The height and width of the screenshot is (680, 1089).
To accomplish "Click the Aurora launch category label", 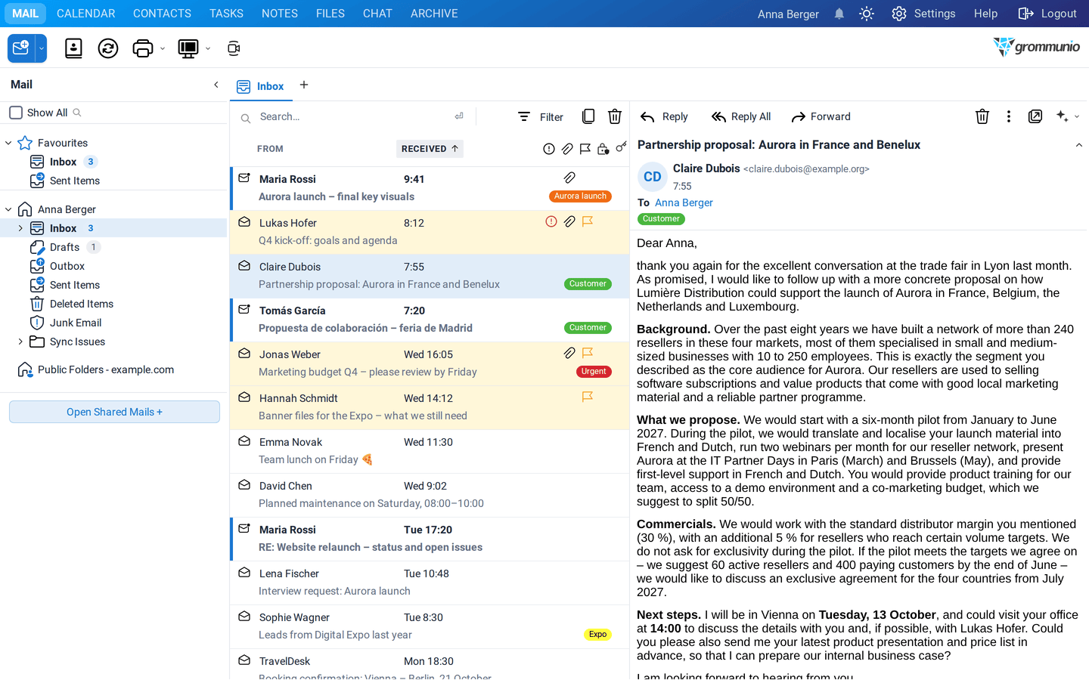I will point(580,196).
